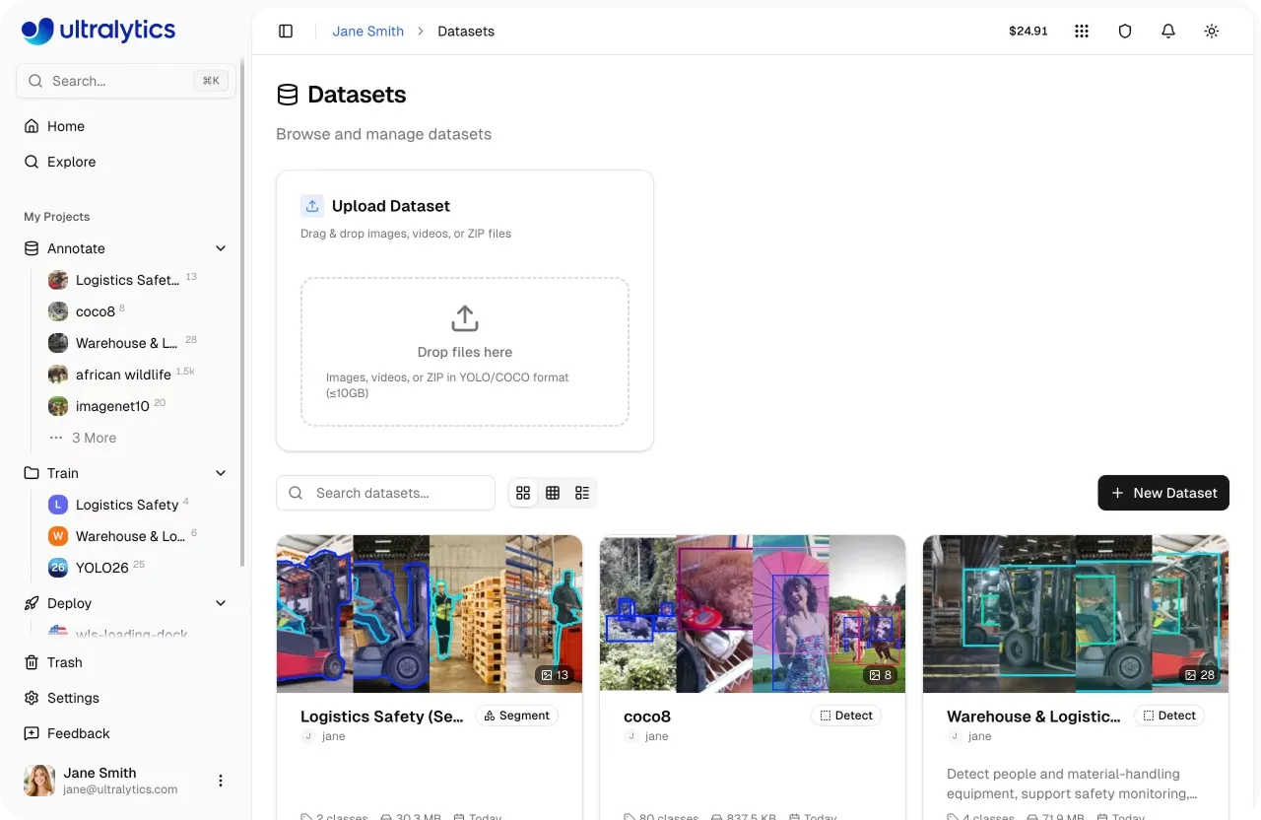Image resolution: width=1261 pixels, height=820 pixels.
Task: Toggle light theme sun icon
Action: (1212, 32)
